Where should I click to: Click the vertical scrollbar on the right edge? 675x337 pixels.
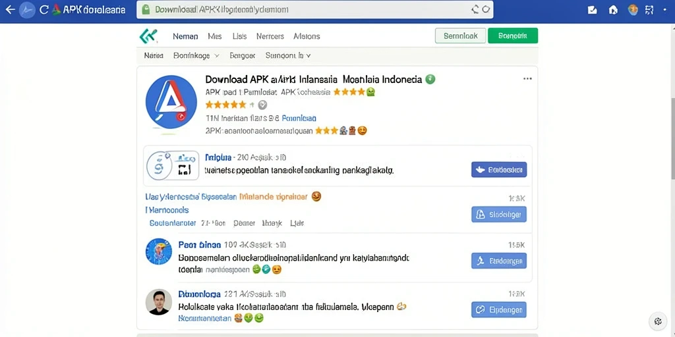[x=672, y=138]
